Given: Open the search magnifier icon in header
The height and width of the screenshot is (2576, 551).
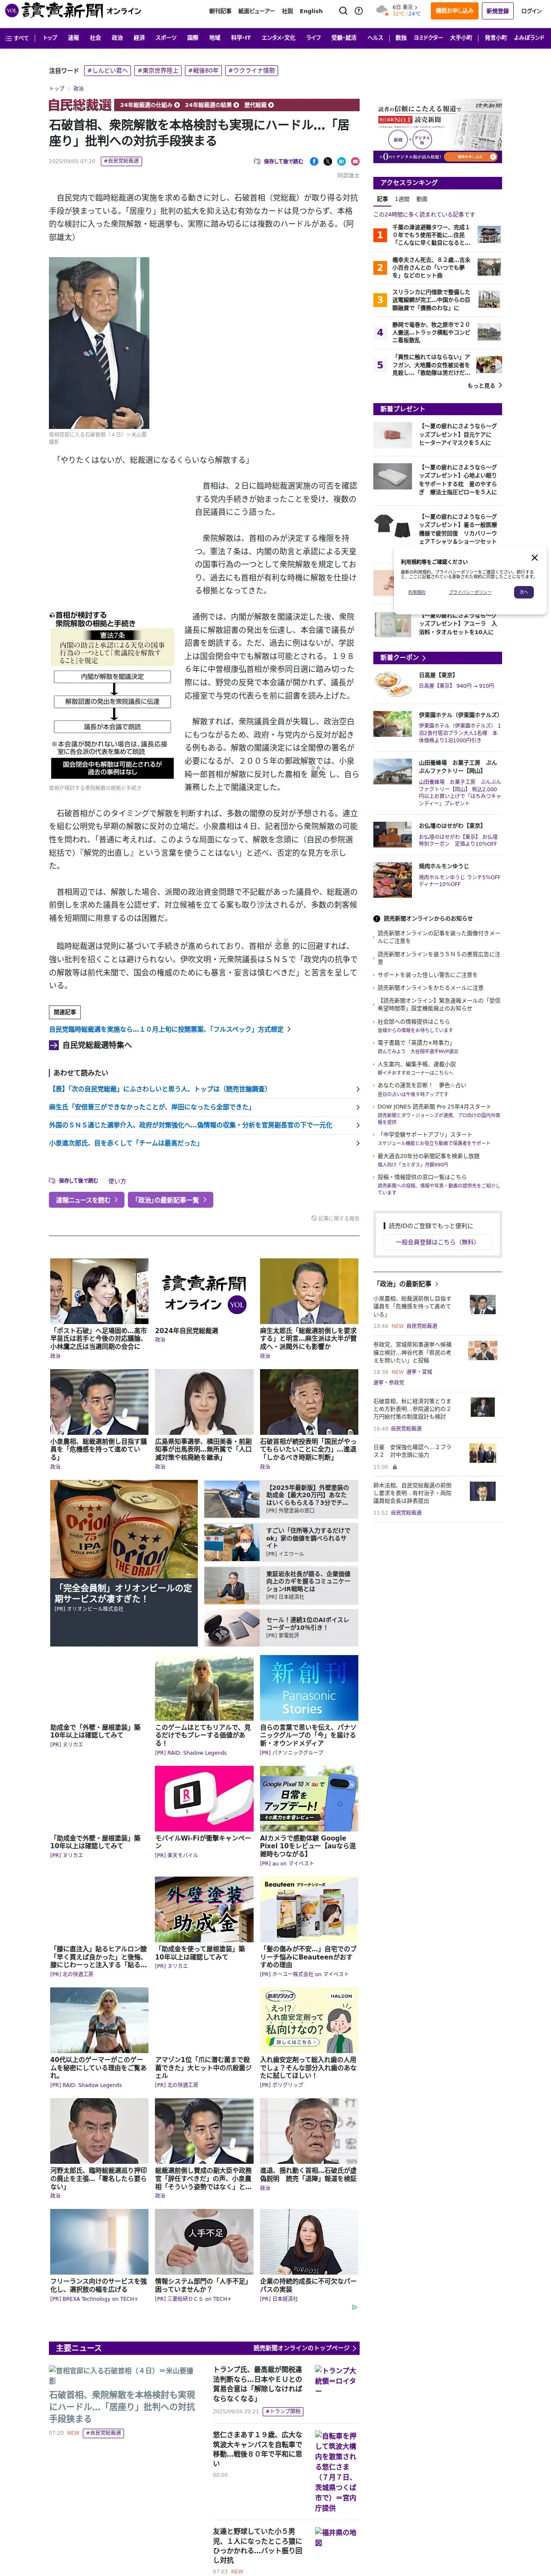Looking at the screenshot, I should (x=342, y=11).
